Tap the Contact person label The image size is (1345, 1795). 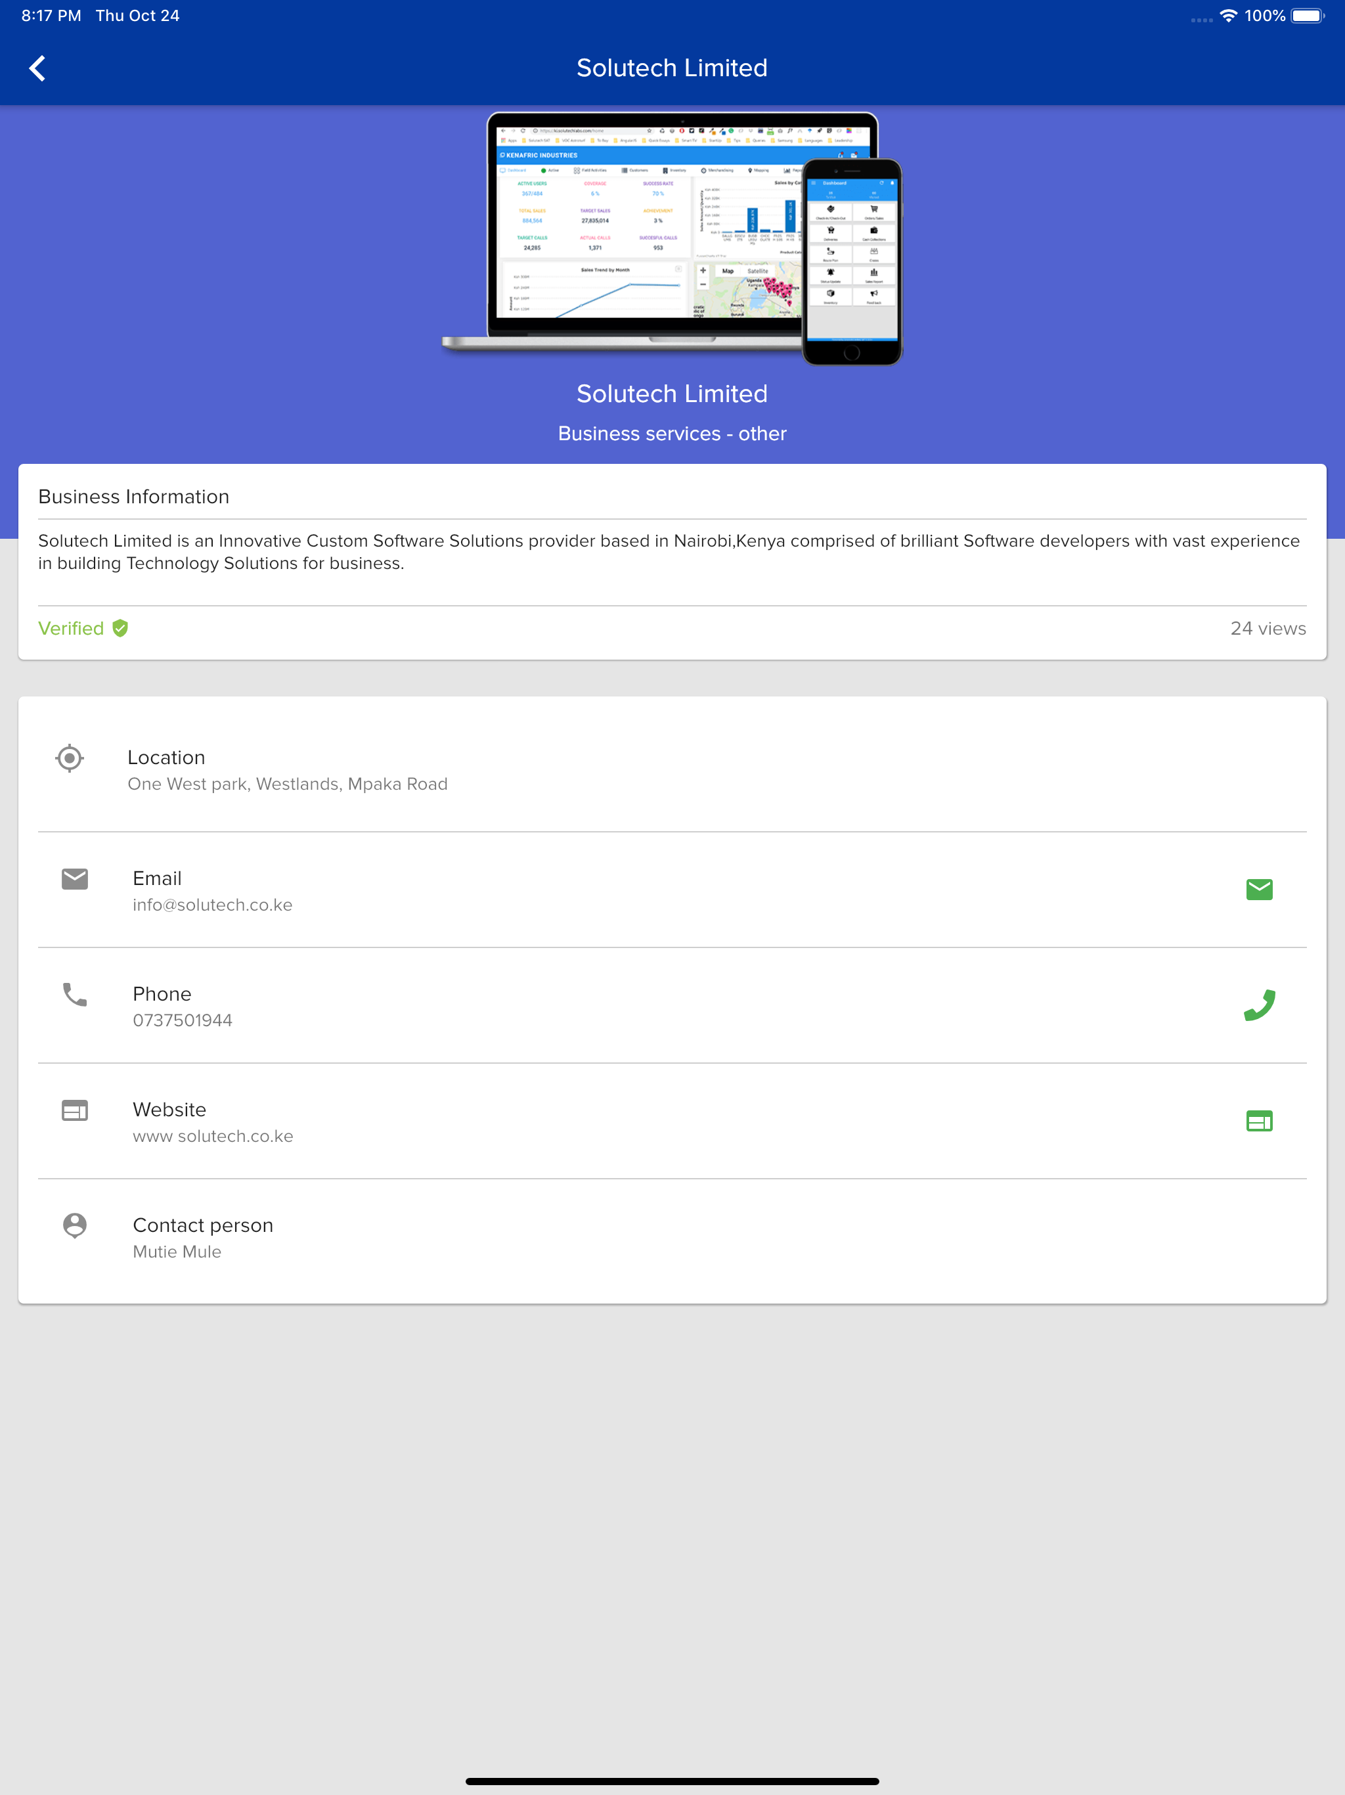pos(203,1225)
